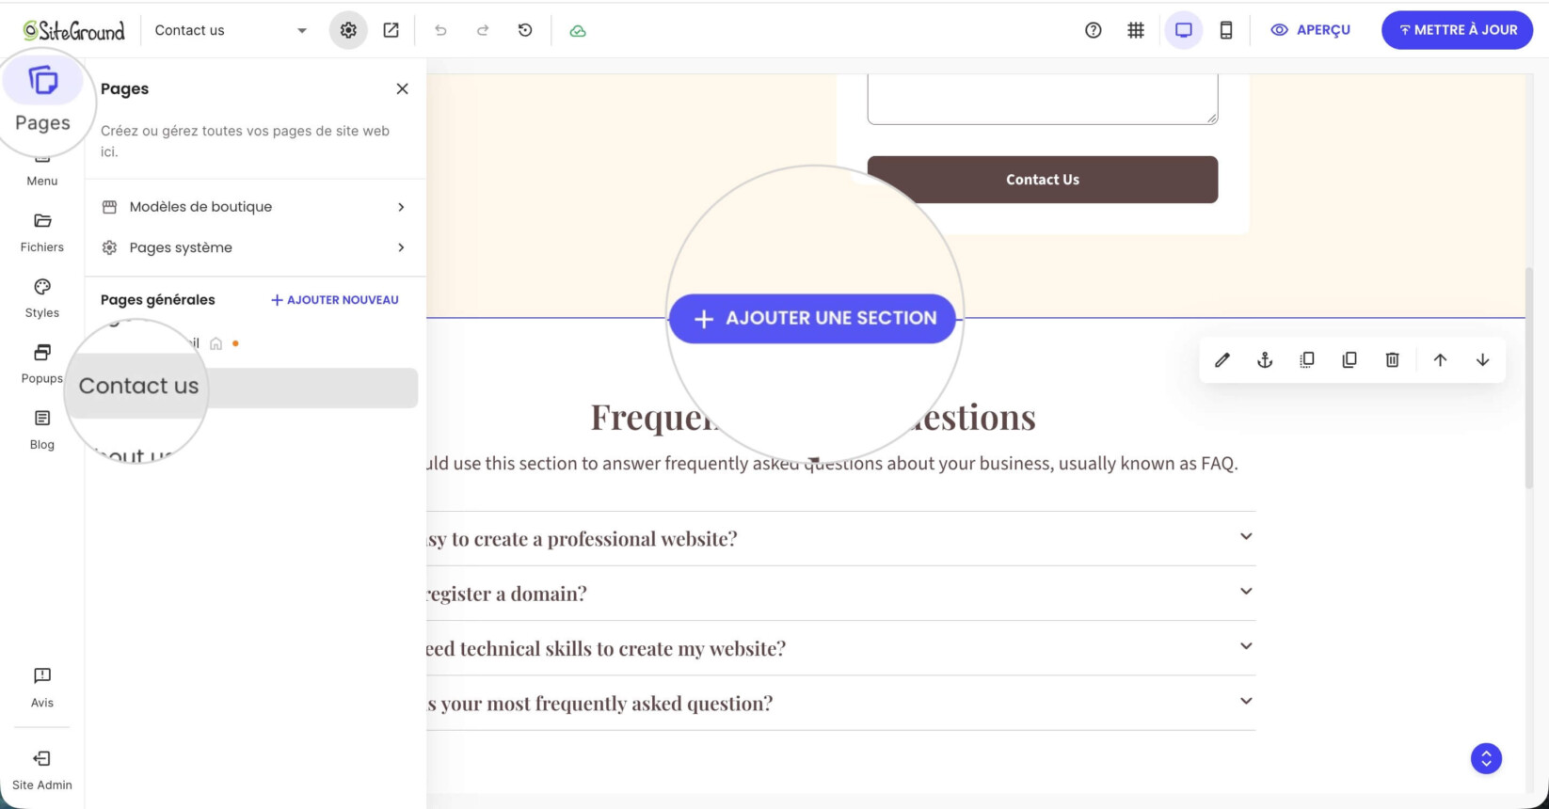Toggle the grid overlay
The height and width of the screenshot is (809, 1549).
click(x=1136, y=30)
